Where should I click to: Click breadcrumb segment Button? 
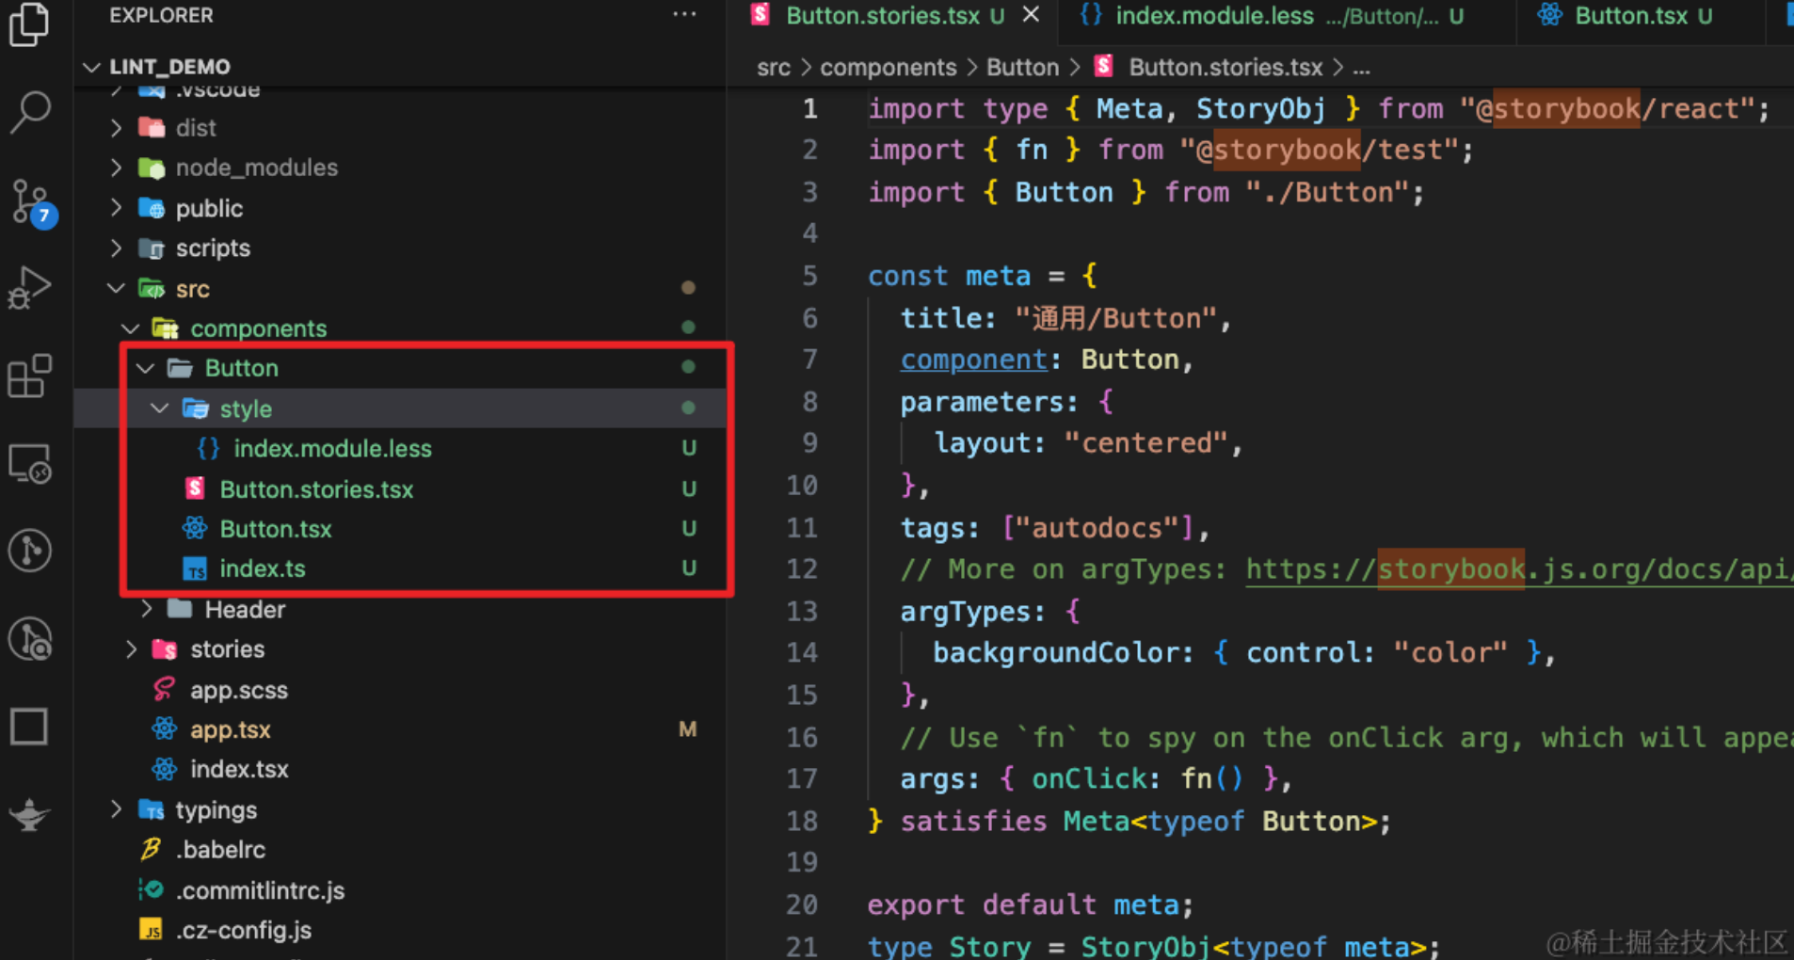point(1022,68)
